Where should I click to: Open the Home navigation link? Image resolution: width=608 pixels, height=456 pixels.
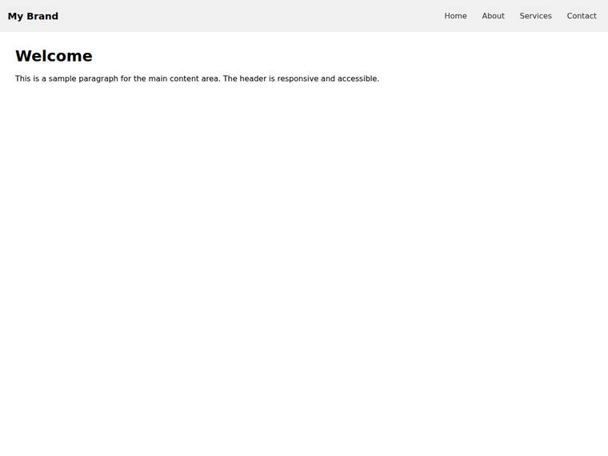[455, 16]
